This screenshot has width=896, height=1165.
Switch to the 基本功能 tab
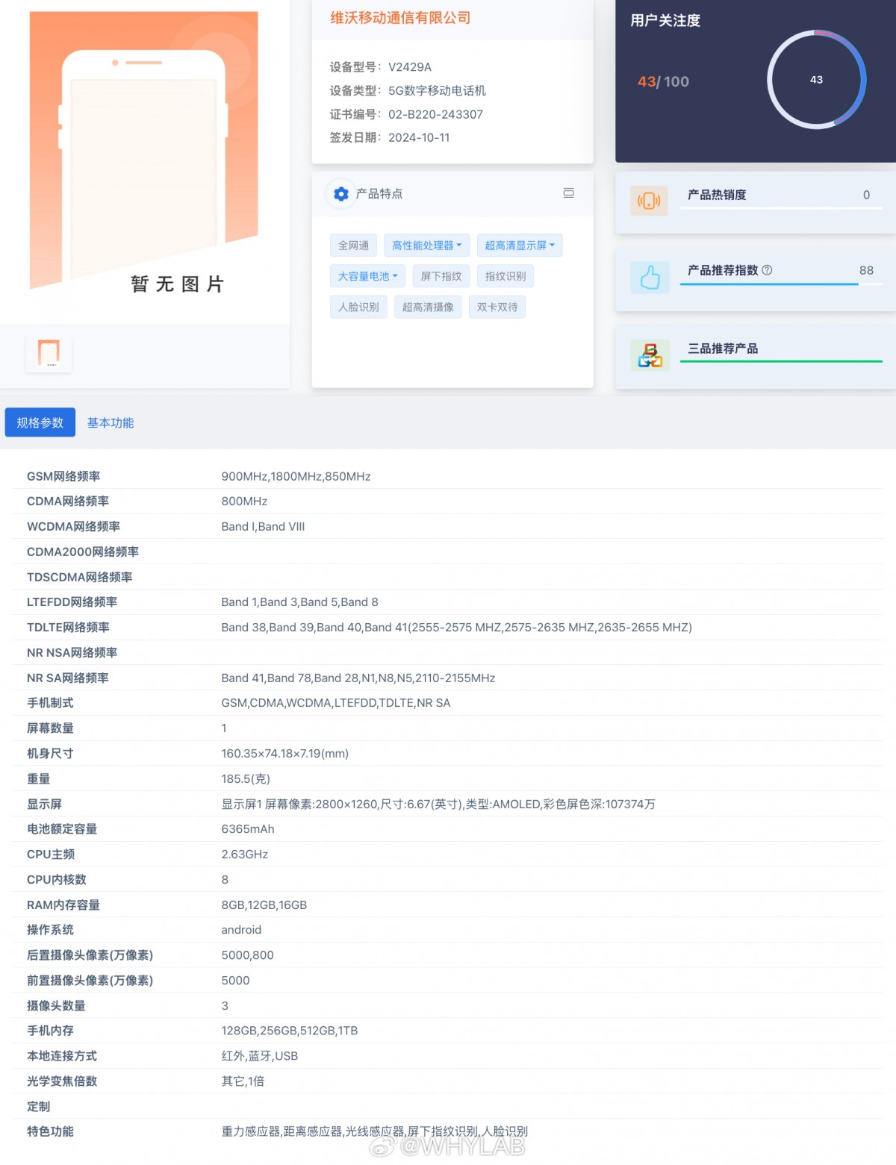[110, 422]
